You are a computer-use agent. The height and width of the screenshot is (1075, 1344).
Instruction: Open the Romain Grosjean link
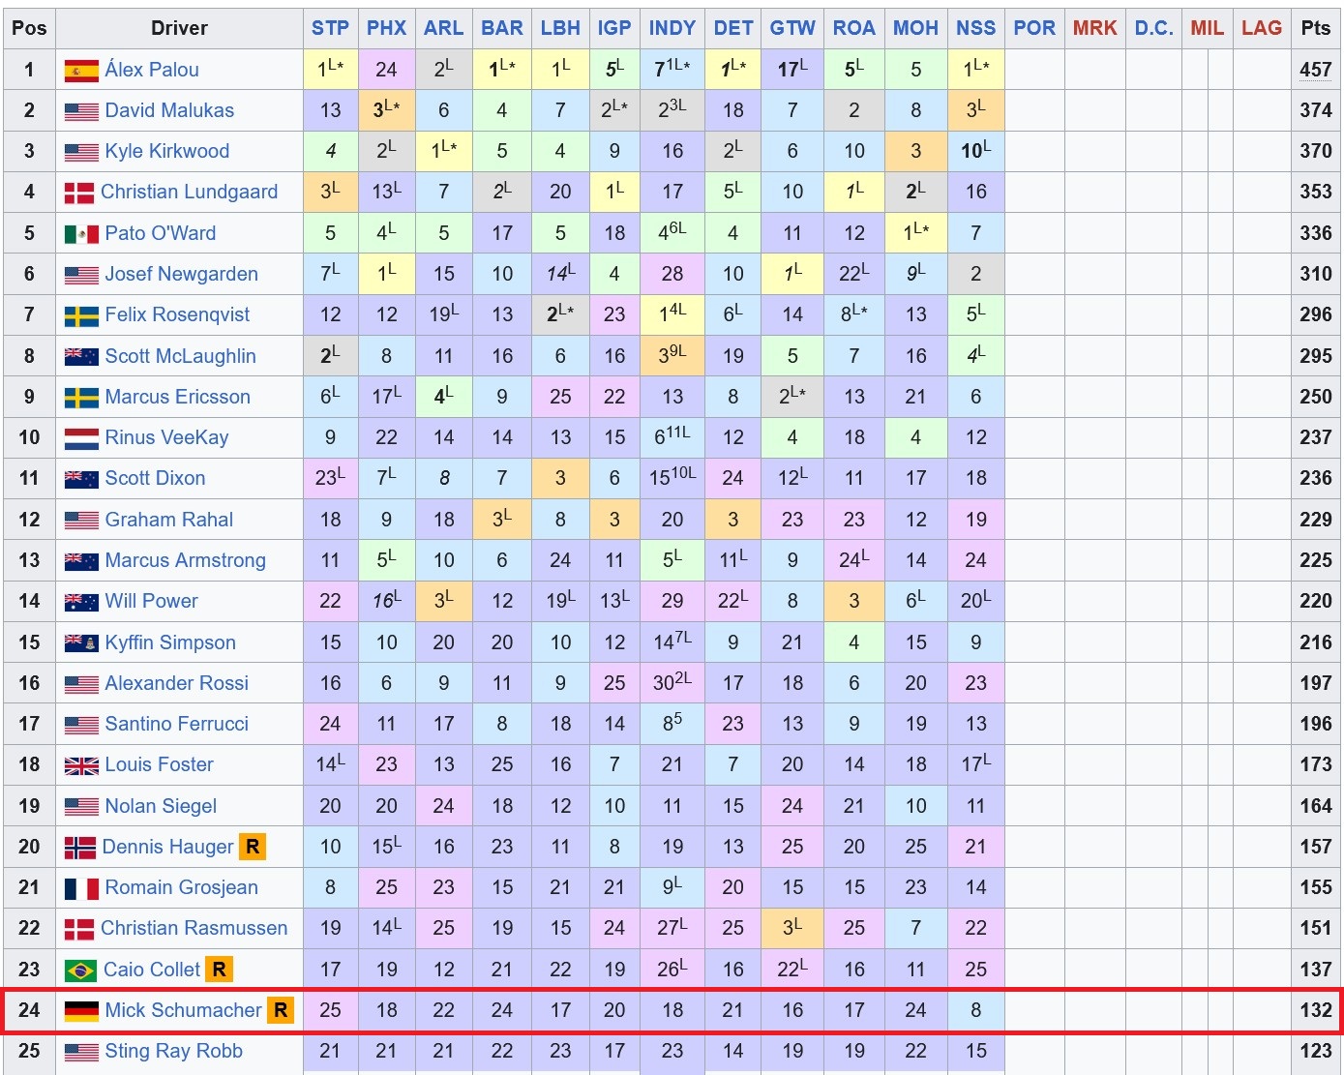tap(182, 888)
